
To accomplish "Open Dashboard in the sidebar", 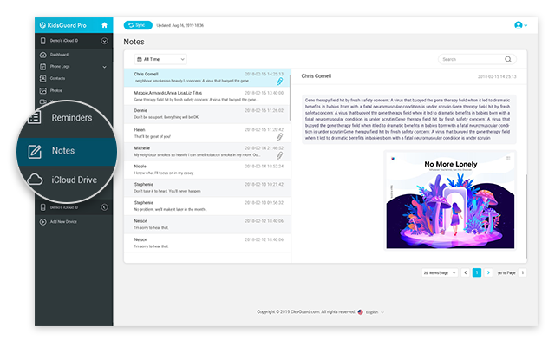I will pos(59,55).
